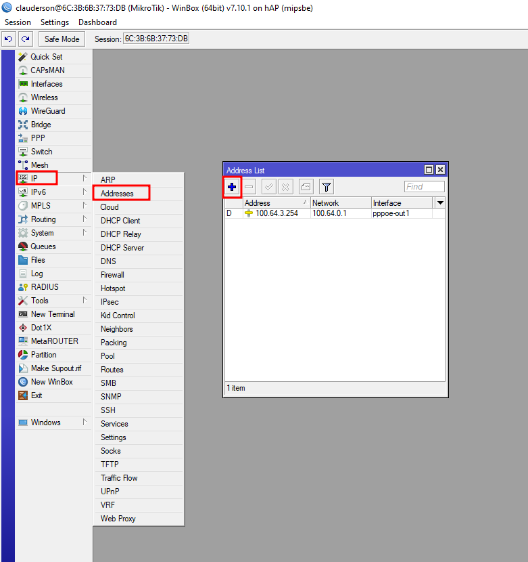Viewport: 528px width, 562px height.
Task: Select Firewall from the IP submenu
Action: [x=112, y=275]
